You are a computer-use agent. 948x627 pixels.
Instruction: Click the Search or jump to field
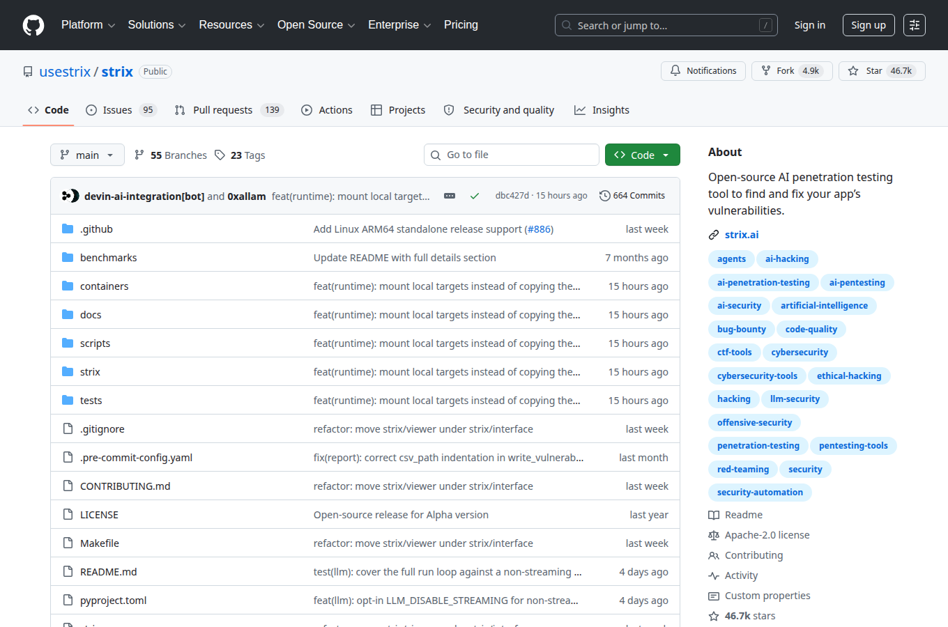pos(666,25)
